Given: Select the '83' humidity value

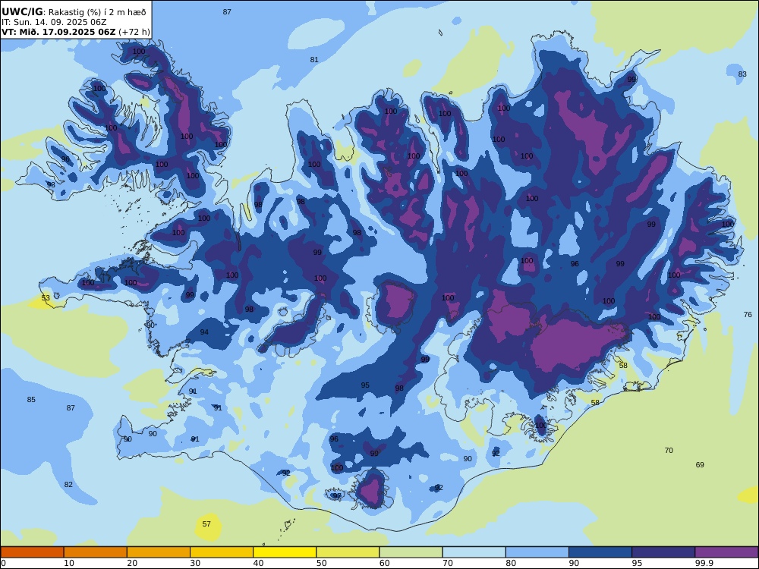Looking at the screenshot, I should point(742,74).
